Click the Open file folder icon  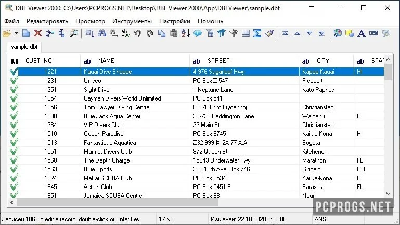[7, 33]
